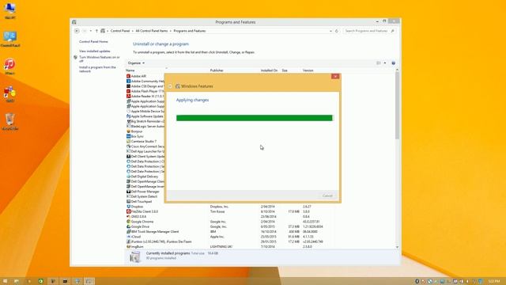Click the refresh icon beside the address bar
Screen dimensions: 506x285
tap(337, 31)
